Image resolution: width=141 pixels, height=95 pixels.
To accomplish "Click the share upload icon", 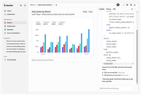I will tap(135, 5).
